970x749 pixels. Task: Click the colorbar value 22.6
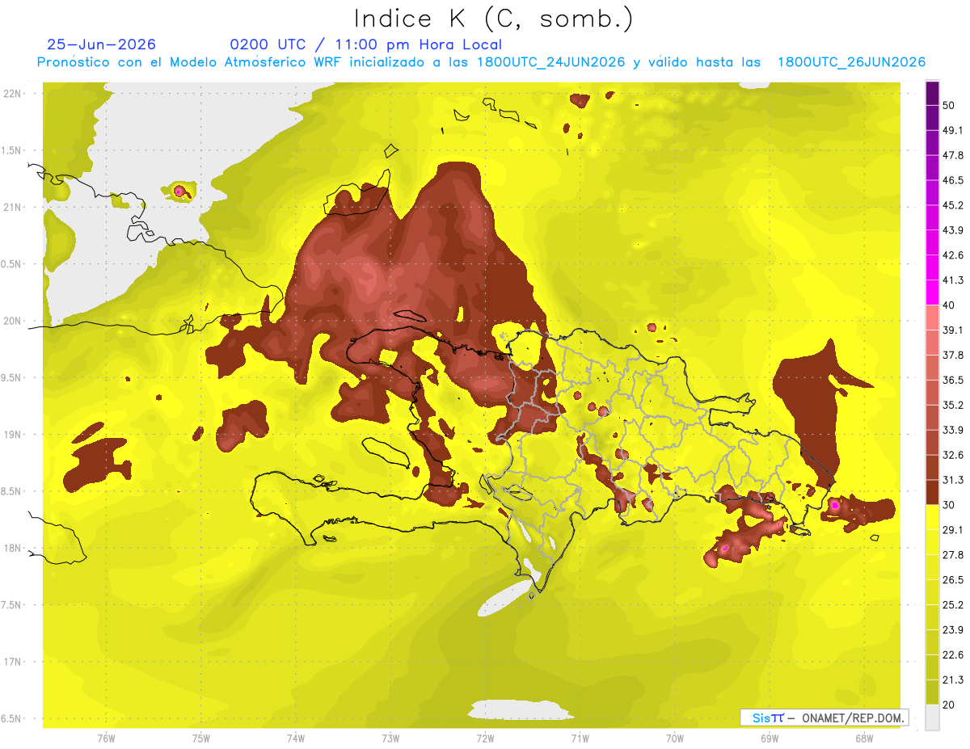[x=953, y=654]
